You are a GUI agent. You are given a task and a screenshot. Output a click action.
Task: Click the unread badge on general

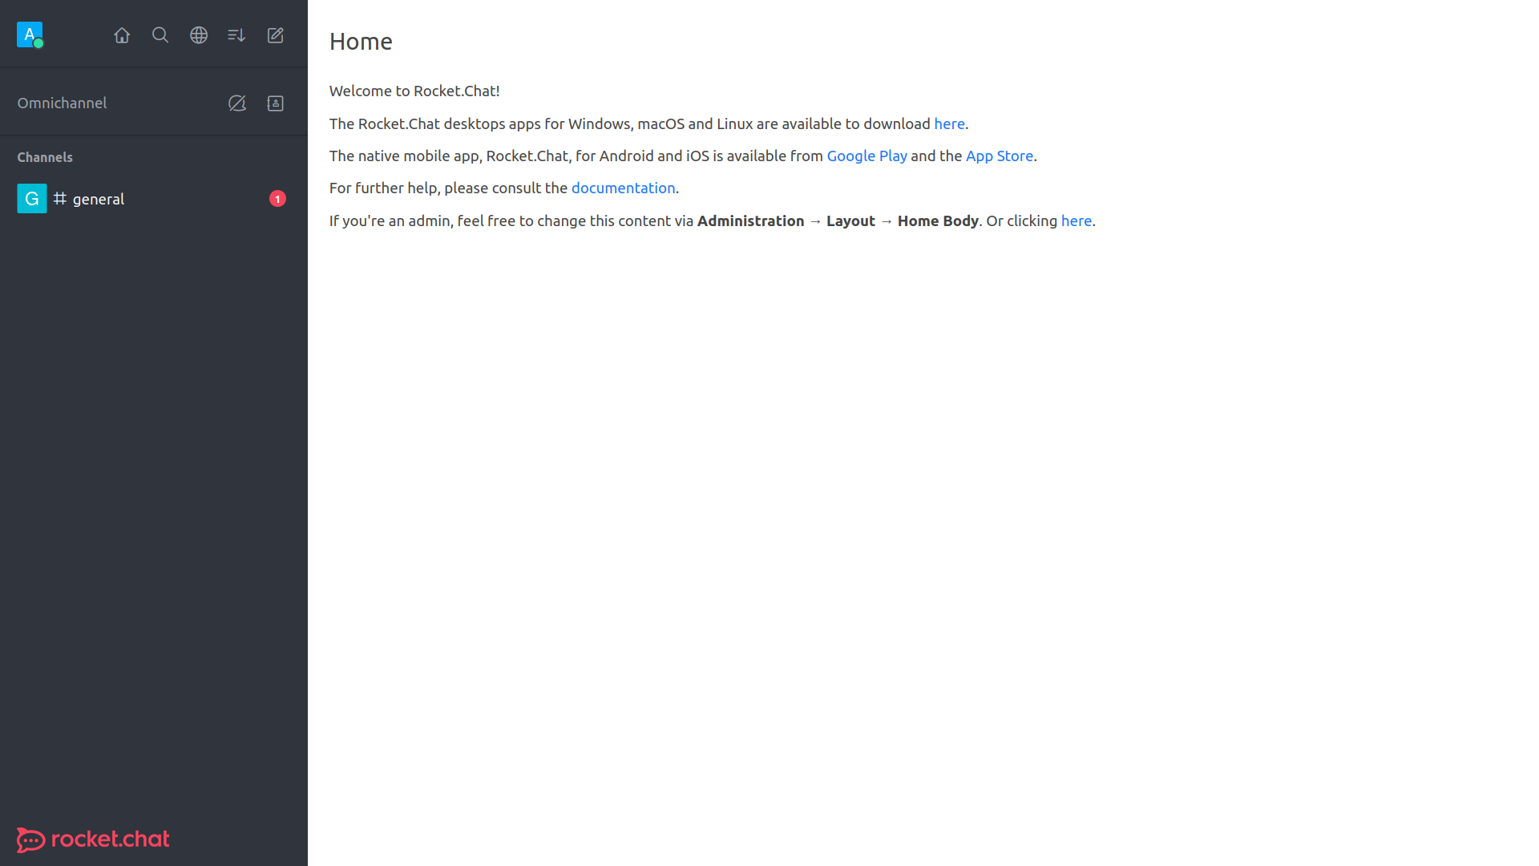(277, 198)
